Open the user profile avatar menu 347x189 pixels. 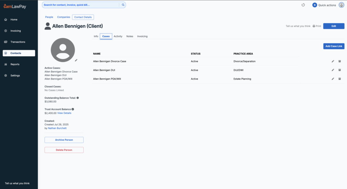341,5
